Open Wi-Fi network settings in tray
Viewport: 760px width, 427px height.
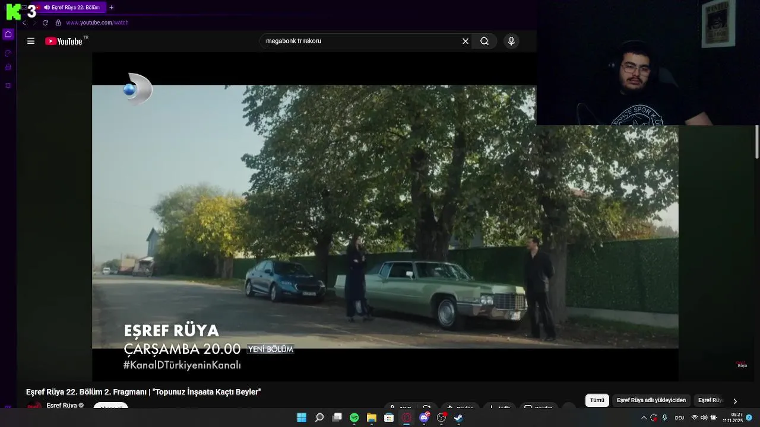[x=695, y=418]
